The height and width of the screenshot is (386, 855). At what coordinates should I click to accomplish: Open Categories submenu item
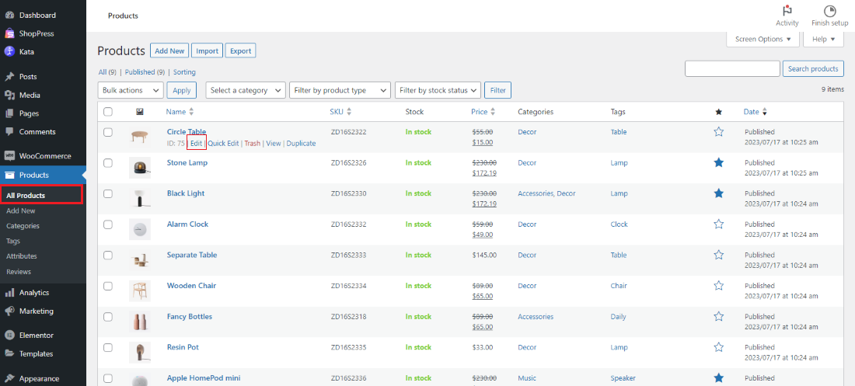pyautogui.click(x=23, y=226)
